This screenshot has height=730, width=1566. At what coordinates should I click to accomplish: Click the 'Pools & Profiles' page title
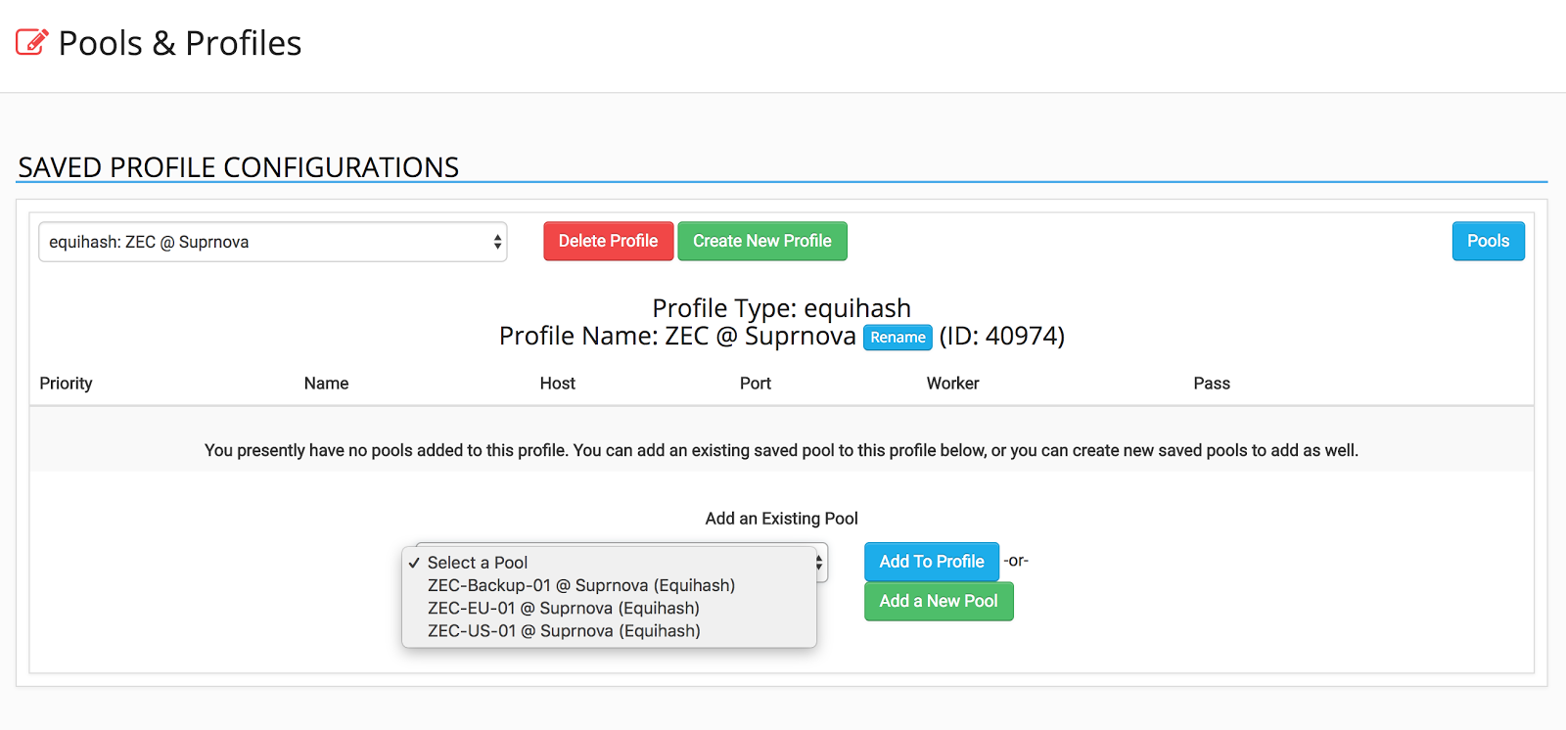(x=180, y=43)
